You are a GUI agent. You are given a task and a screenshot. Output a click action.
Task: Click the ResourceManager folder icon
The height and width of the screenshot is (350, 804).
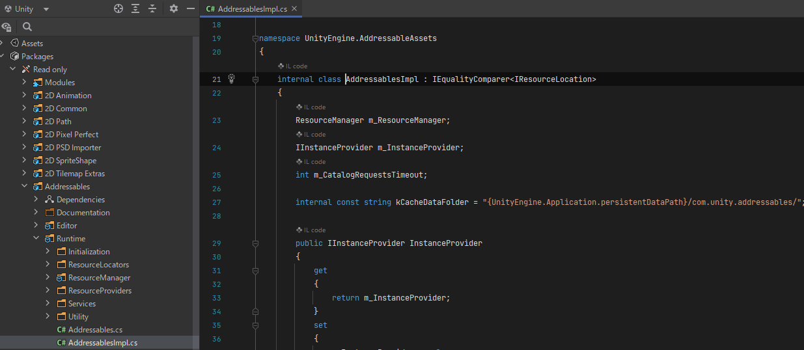[61, 277]
